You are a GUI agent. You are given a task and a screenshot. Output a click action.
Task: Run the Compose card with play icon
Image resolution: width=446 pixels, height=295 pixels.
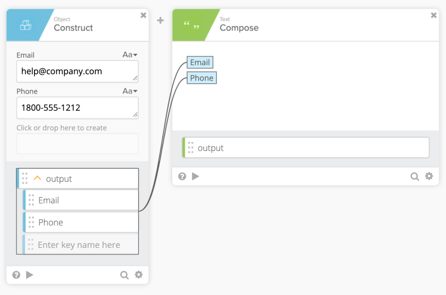click(x=196, y=176)
